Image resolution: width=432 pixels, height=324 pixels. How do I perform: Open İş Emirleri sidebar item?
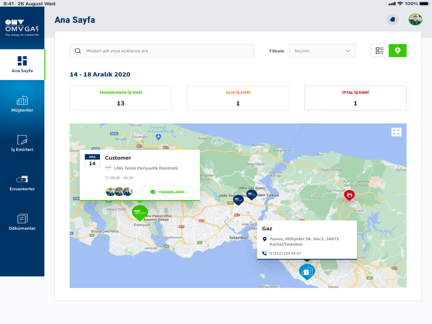coord(22,143)
